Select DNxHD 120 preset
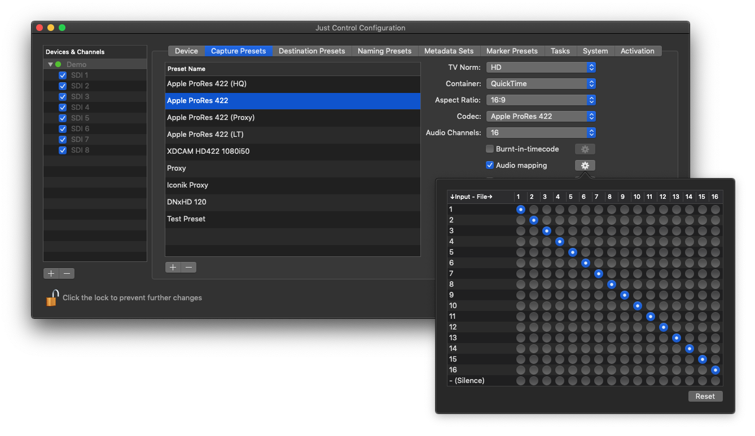The width and height of the screenshot is (755, 436). tap(293, 202)
